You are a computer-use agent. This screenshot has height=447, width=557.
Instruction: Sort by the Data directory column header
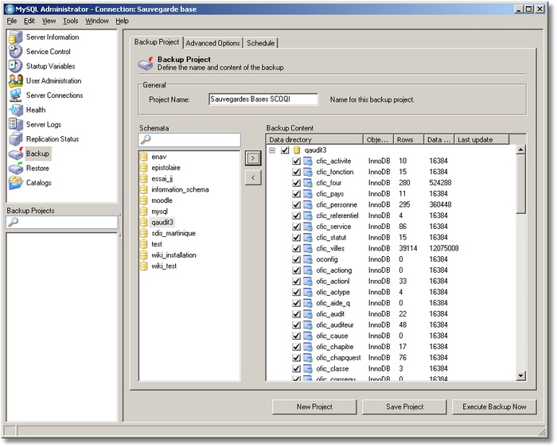pyautogui.click(x=315, y=140)
